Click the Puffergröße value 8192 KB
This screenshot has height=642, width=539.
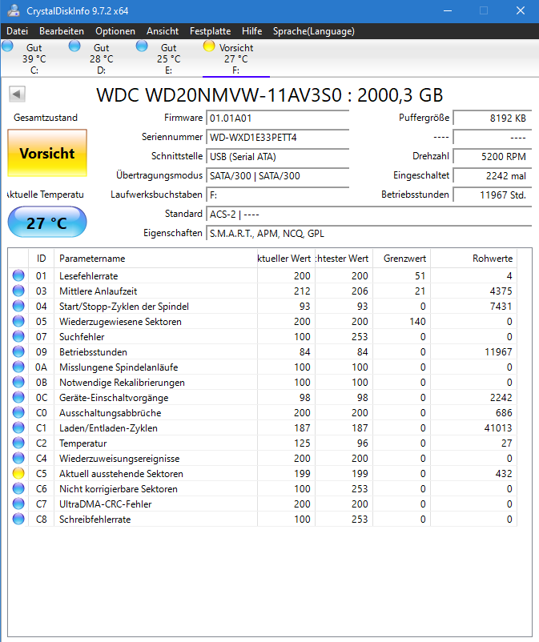coord(493,118)
